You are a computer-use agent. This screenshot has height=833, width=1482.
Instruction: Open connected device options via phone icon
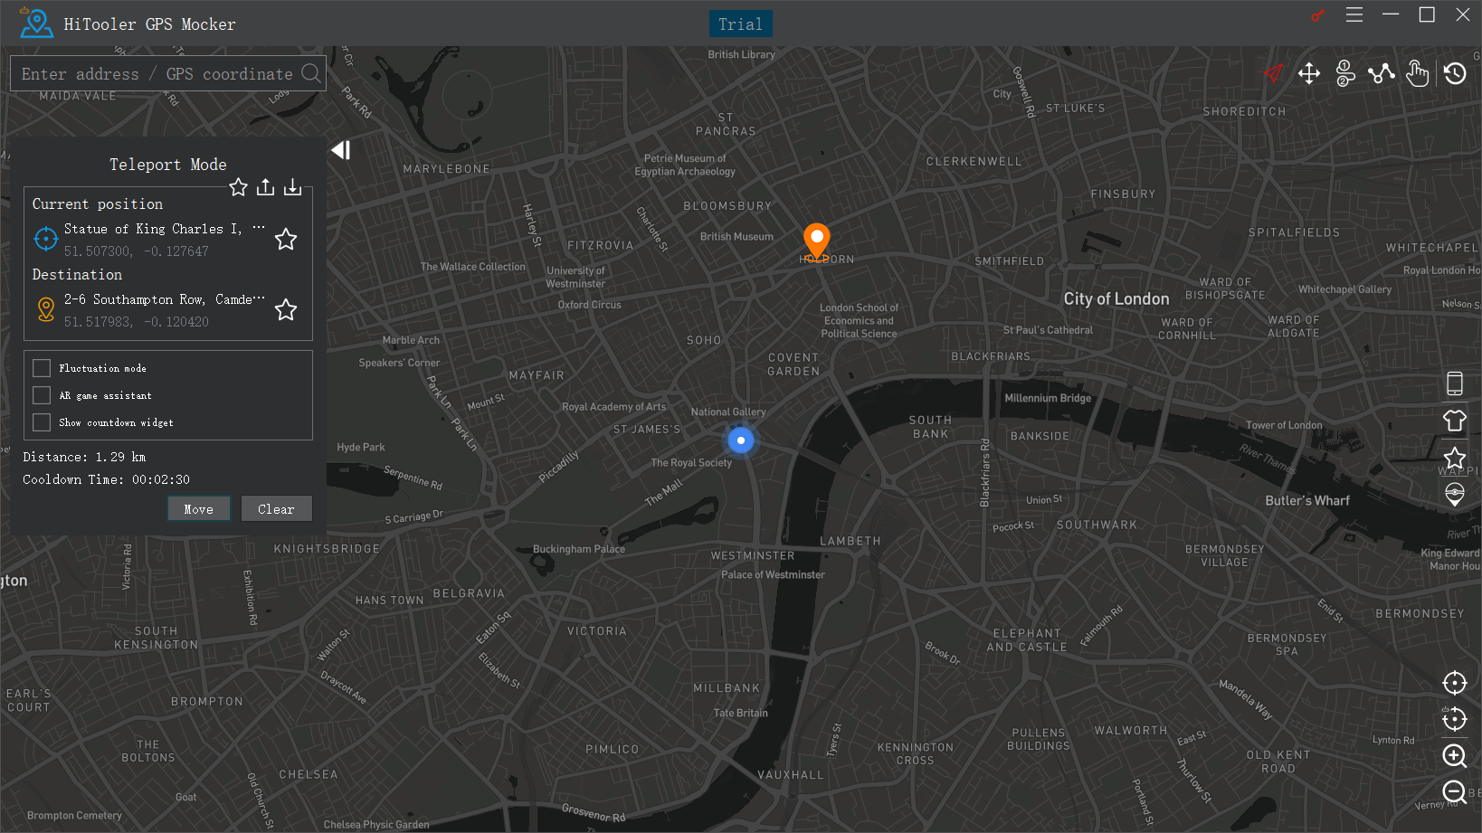pyautogui.click(x=1455, y=383)
